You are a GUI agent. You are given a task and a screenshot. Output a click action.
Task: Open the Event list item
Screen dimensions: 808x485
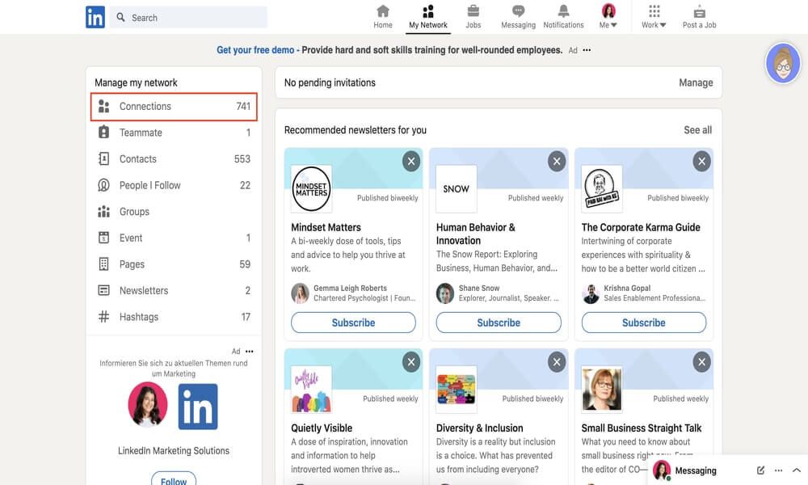175,238
